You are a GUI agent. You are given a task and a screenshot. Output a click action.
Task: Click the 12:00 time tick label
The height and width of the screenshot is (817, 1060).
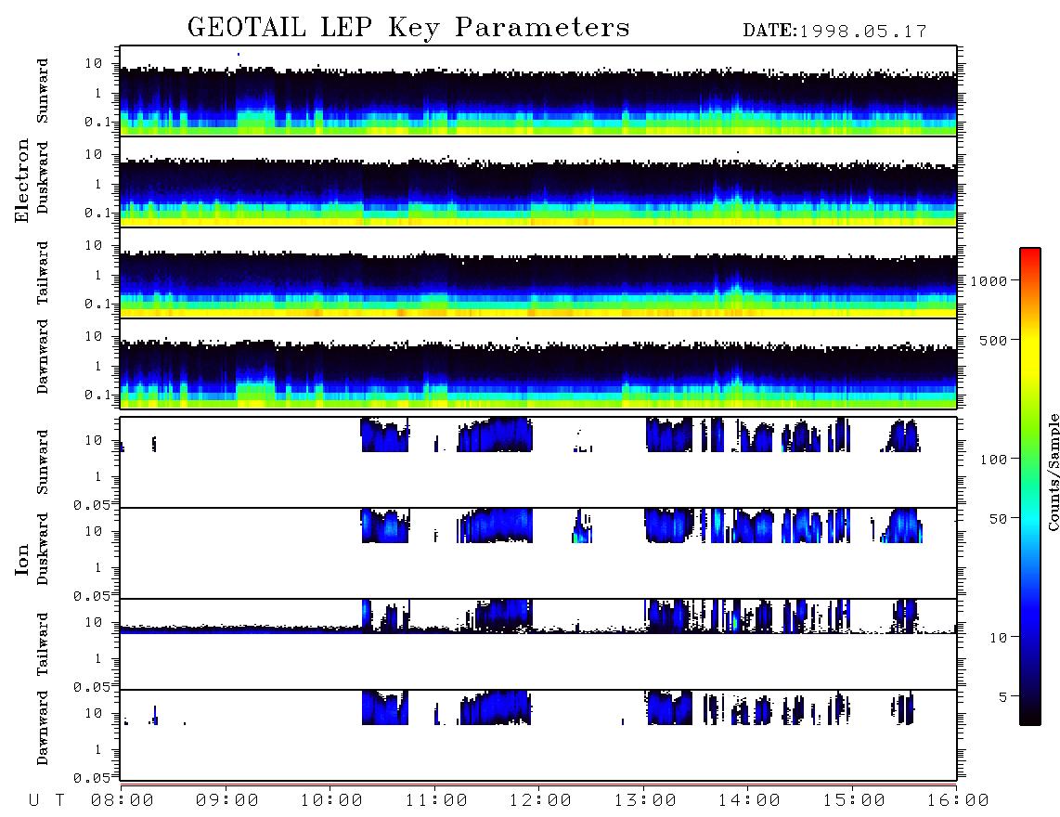click(541, 801)
